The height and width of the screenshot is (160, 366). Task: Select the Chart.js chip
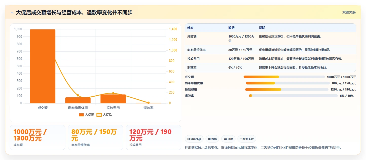pos(194,139)
